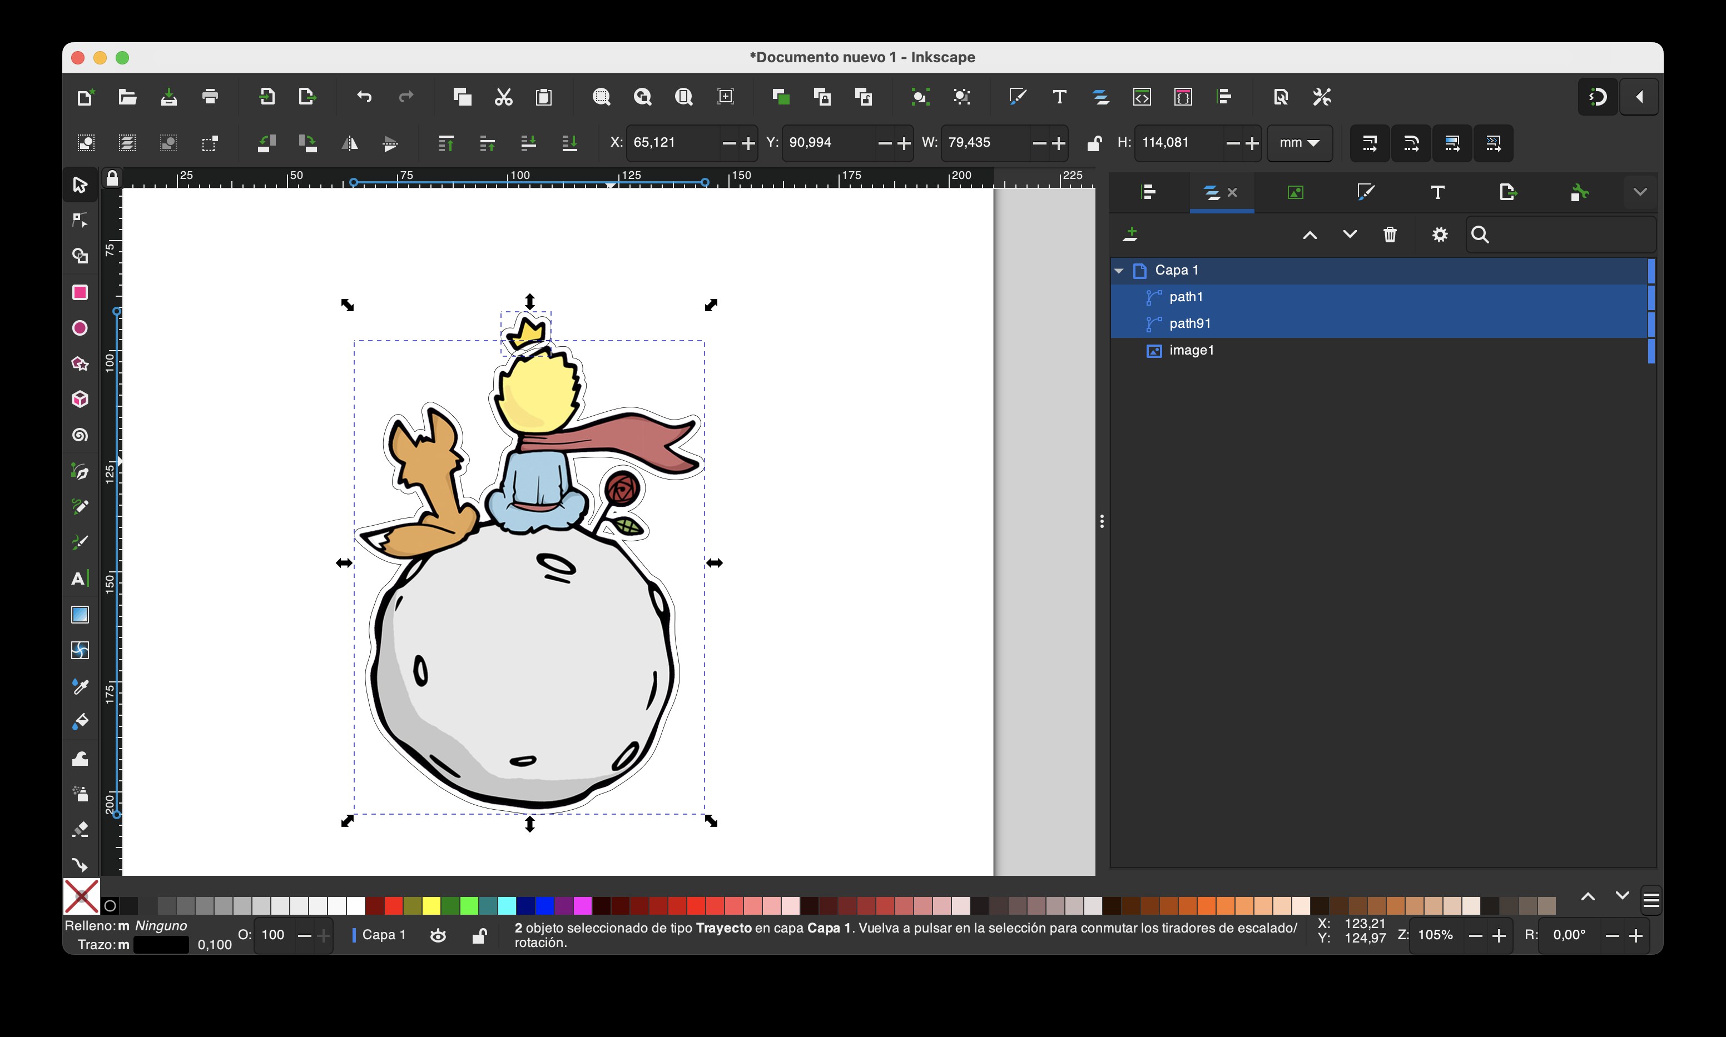Select the Paint bucket tool
Image resolution: width=1726 pixels, height=1037 pixels.
point(80,722)
